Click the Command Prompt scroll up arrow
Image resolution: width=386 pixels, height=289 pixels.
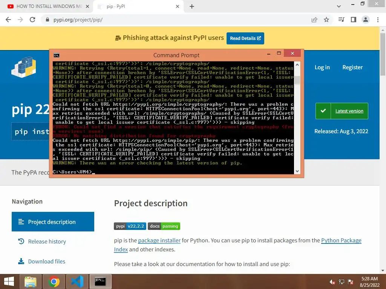pyautogui.click(x=297, y=65)
